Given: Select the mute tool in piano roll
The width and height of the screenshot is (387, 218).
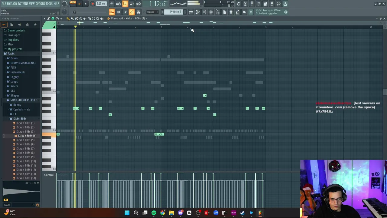Looking at the screenshot, I should point(85,18).
